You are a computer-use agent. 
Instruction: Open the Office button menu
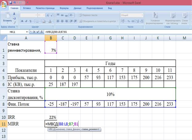(x=4, y=5)
